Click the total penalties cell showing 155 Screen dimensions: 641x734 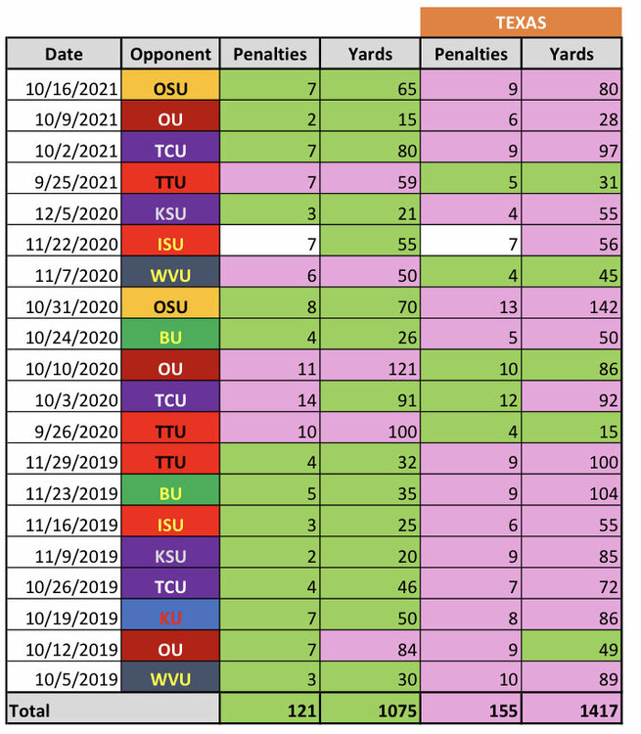point(471,709)
